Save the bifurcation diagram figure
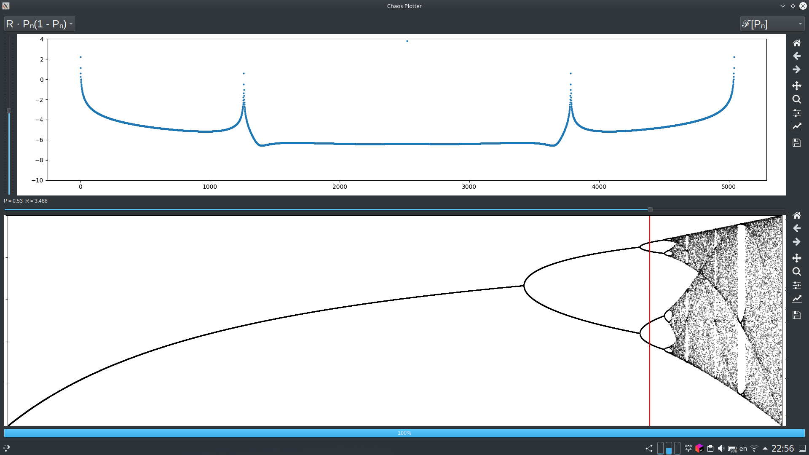This screenshot has width=809, height=455. pos(796,315)
